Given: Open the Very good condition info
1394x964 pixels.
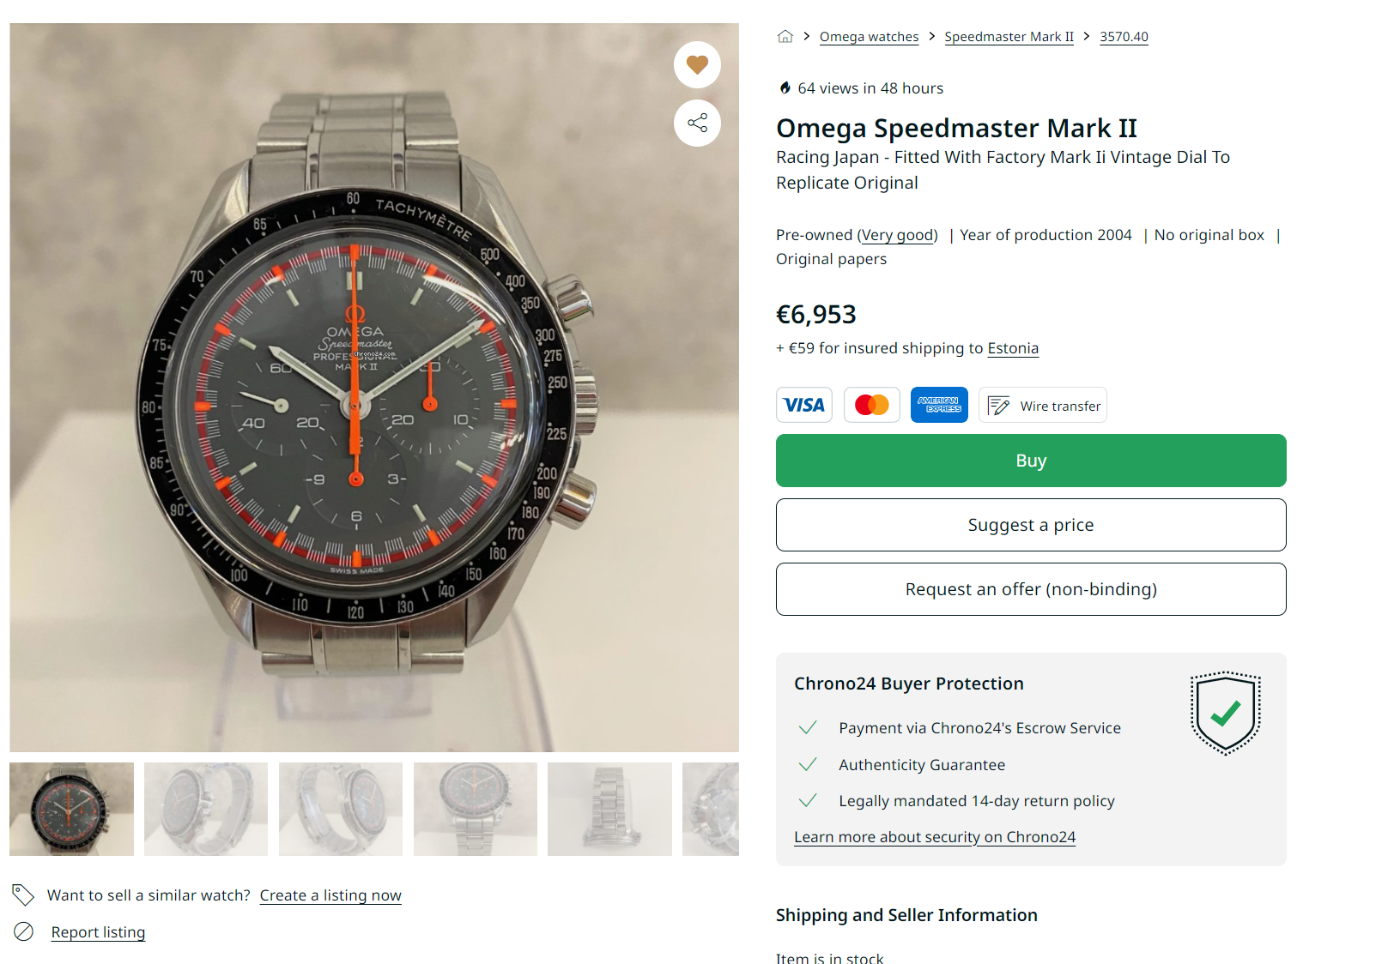Looking at the screenshot, I should click(898, 235).
